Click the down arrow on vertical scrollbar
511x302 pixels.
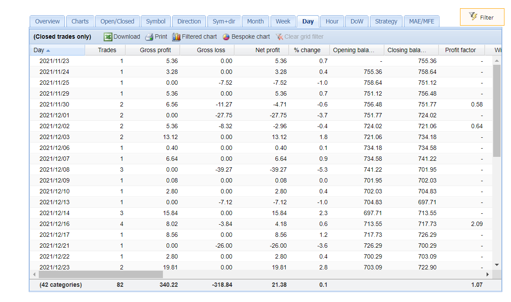pyautogui.click(x=497, y=264)
